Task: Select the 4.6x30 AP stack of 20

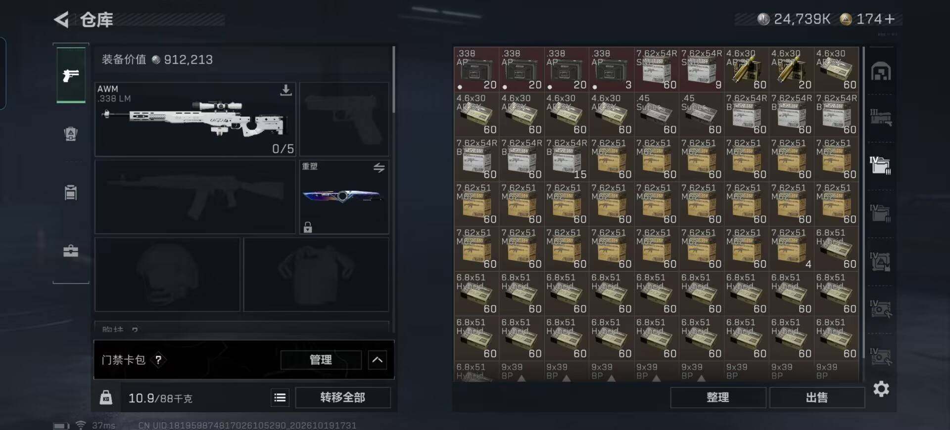Action: (x=791, y=69)
